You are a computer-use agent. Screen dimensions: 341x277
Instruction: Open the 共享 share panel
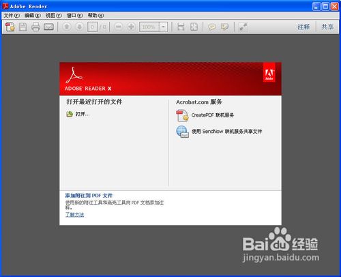[x=327, y=27]
